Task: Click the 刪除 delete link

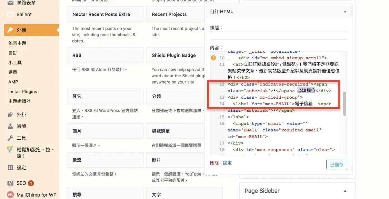Action: click(215, 163)
